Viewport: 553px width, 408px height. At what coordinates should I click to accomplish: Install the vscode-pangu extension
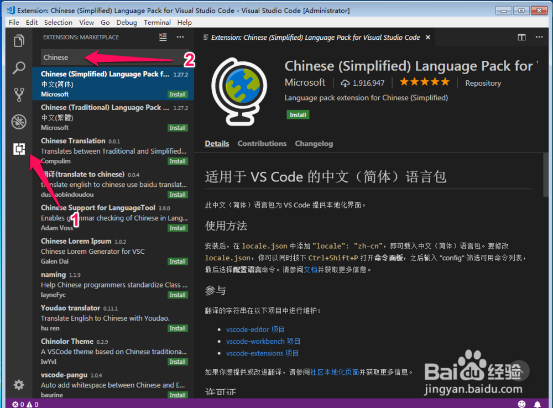tap(178, 395)
